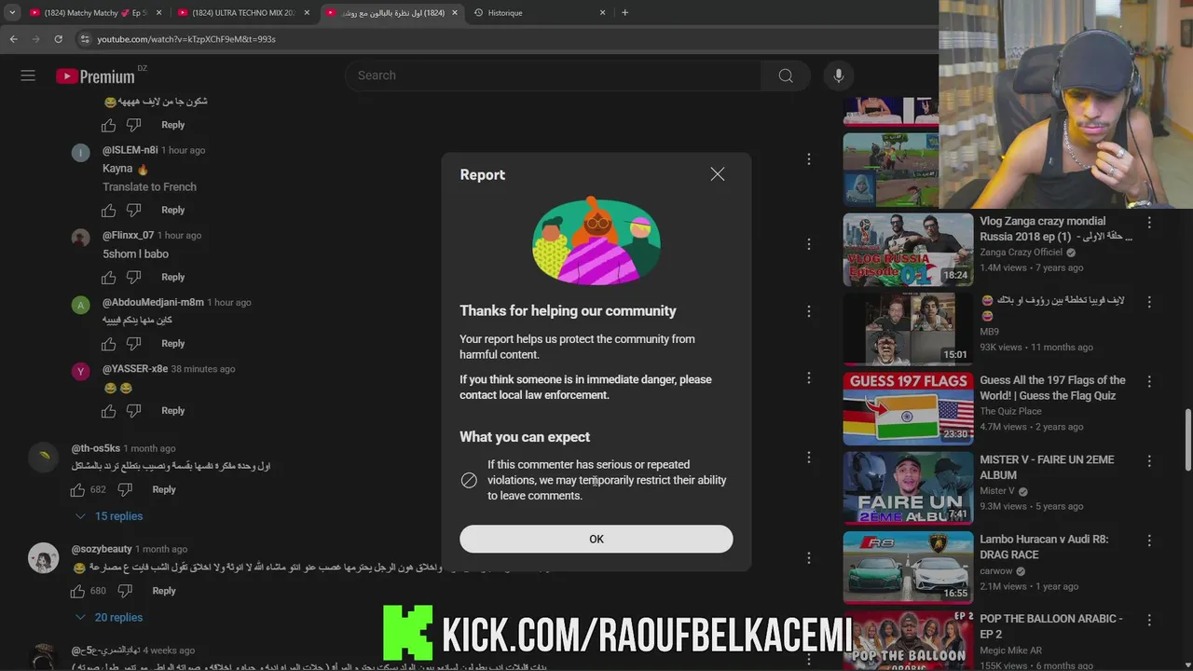Dislike the @th-os5ks comment
The height and width of the screenshot is (671, 1193).
124,489
